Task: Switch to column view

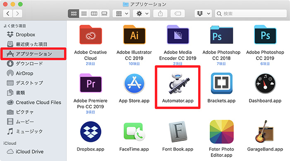Action: (x=94, y=14)
